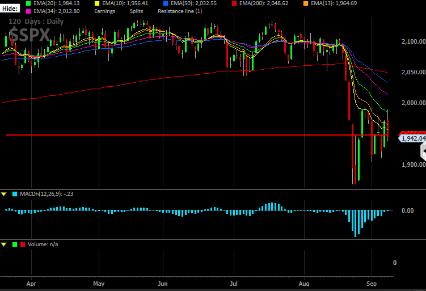Screen dimensions: 426x291
Task: Click the Sep label on the time axis
Action: pos(372,284)
